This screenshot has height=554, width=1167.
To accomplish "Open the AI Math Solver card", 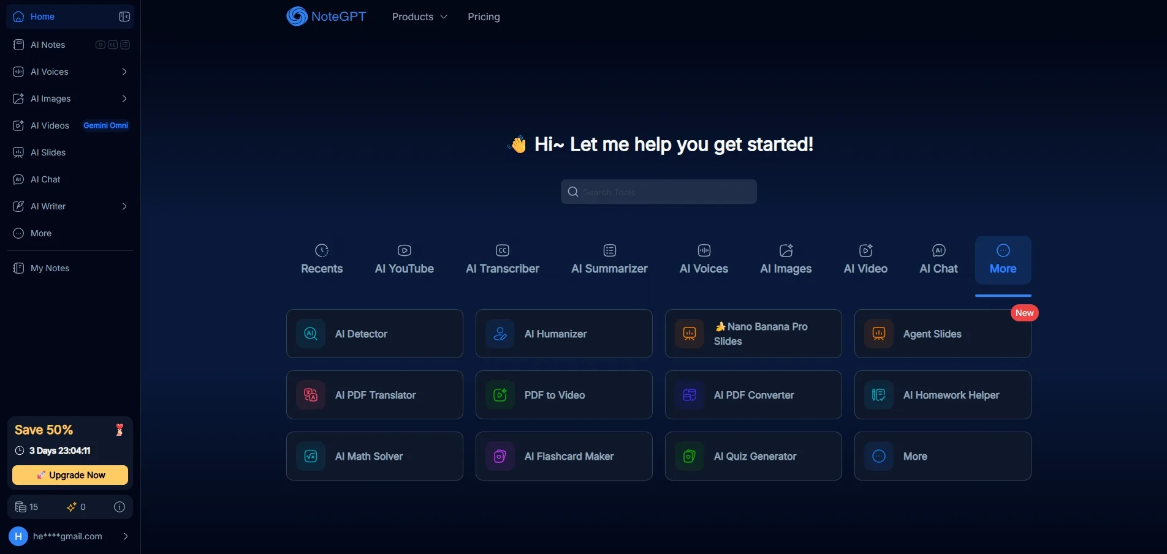I will pyautogui.click(x=374, y=456).
